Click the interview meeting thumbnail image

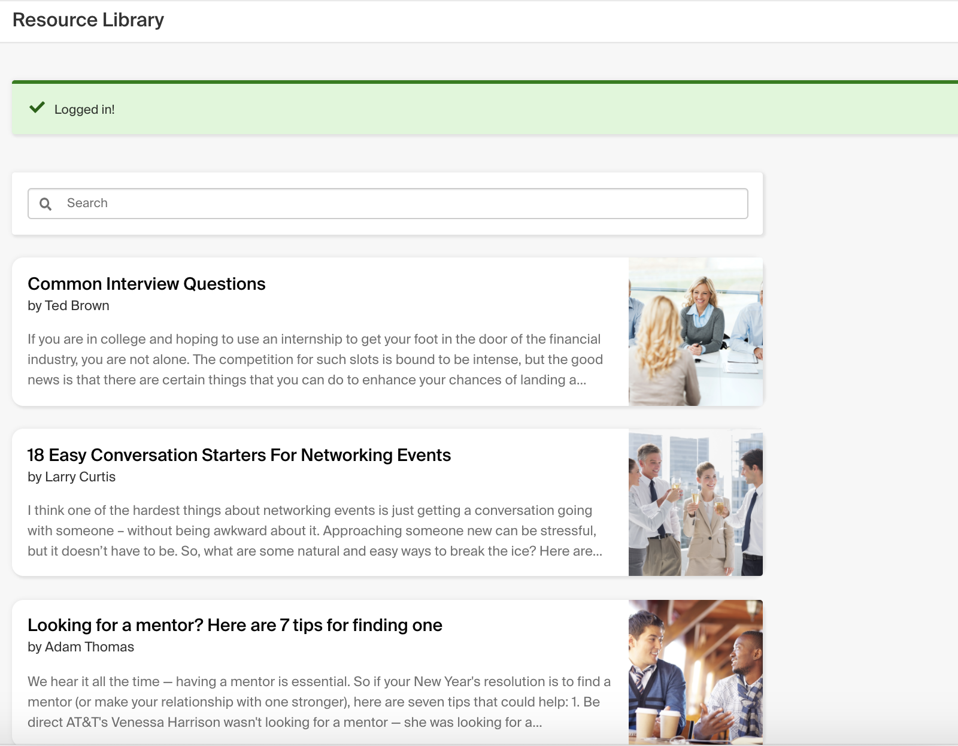tap(696, 332)
